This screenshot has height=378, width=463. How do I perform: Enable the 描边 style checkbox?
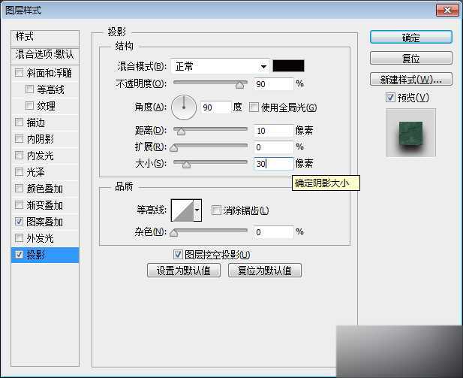point(19,122)
